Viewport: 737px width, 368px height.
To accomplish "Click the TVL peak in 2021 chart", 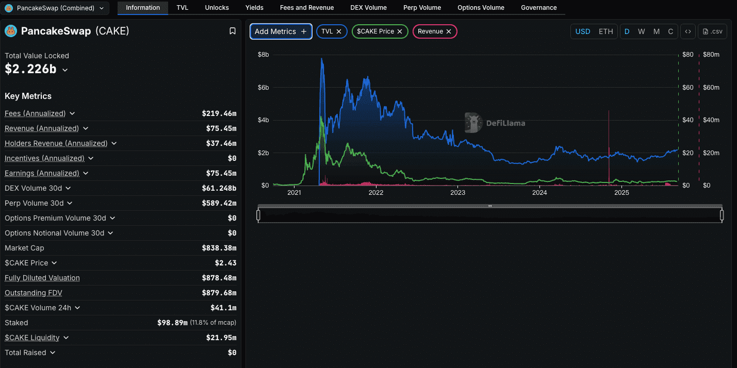I will point(322,59).
